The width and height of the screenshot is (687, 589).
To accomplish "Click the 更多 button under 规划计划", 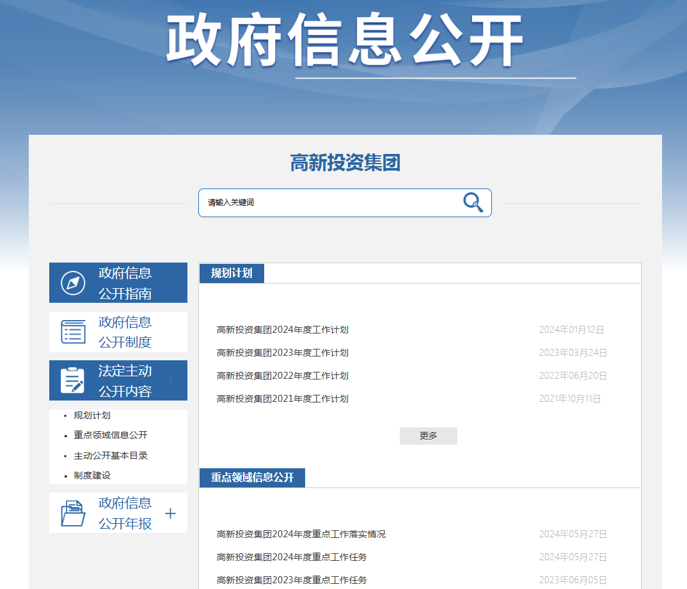I will point(428,436).
